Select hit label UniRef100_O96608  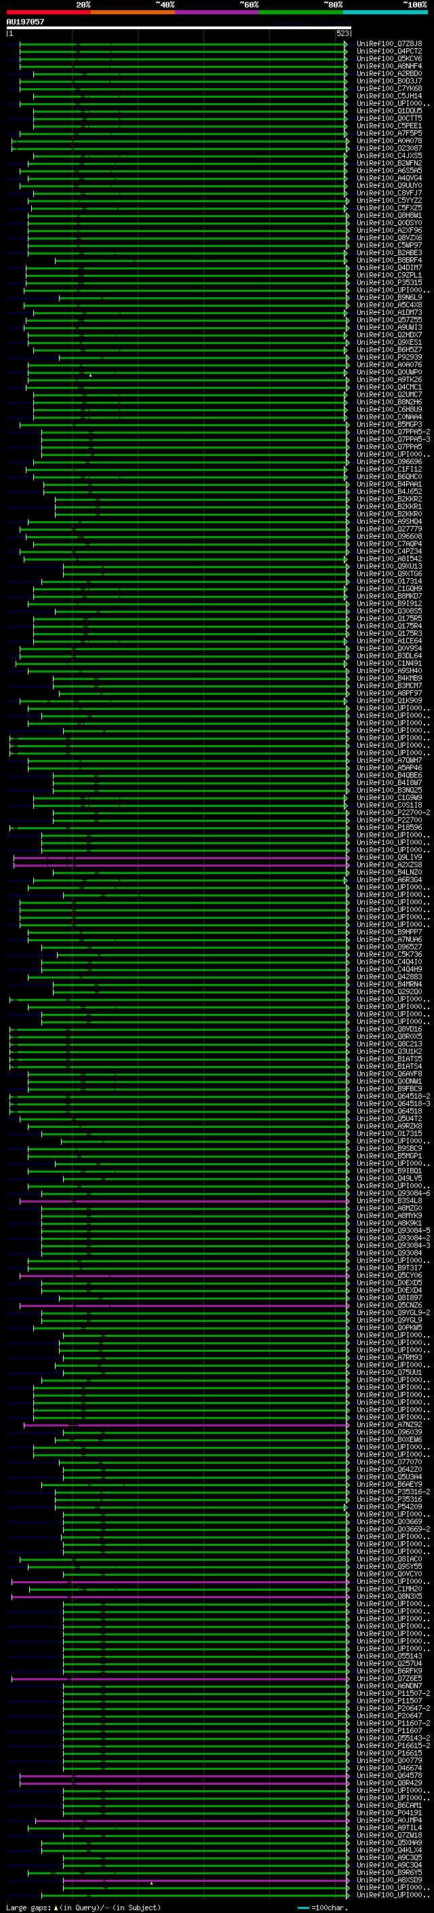[x=389, y=536]
